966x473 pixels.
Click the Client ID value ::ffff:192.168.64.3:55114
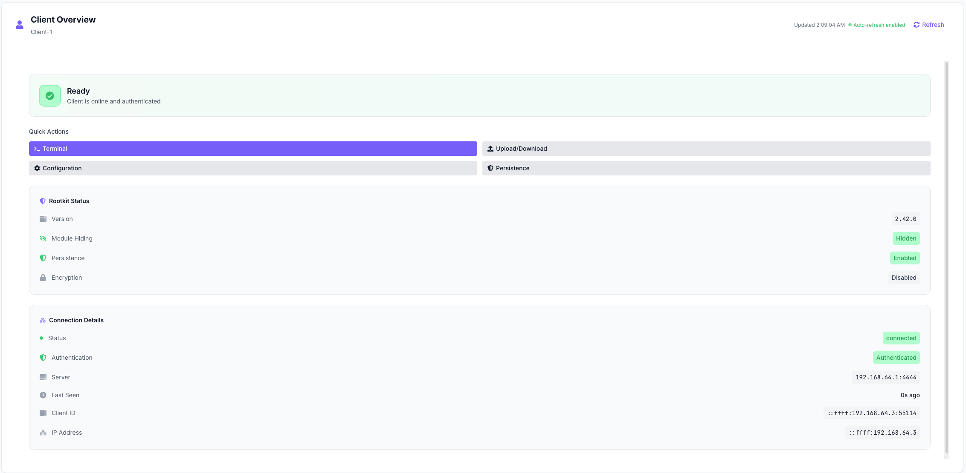coord(872,413)
